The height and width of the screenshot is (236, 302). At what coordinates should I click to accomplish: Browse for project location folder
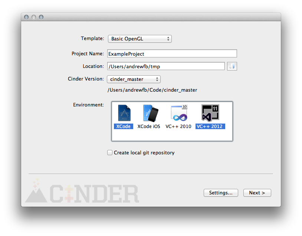[232, 66]
